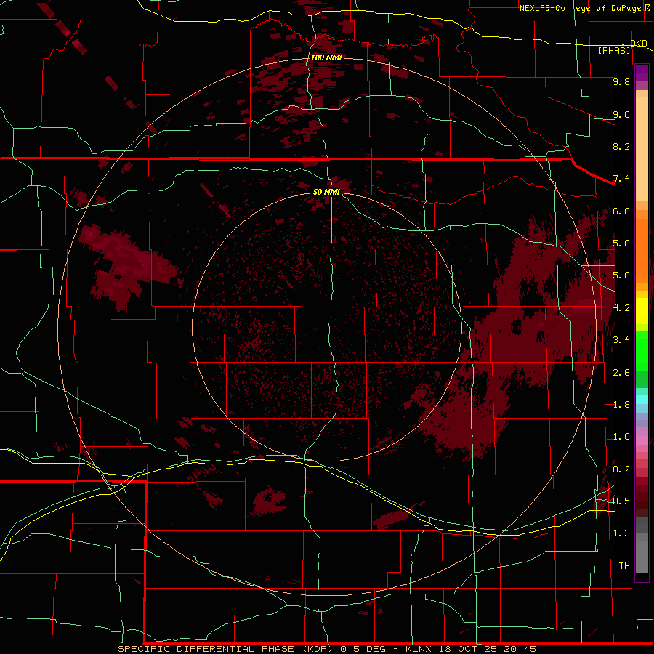Click the 50 NMI range ring label
Viewport: 654px width, 654px height.
point(326,192)
